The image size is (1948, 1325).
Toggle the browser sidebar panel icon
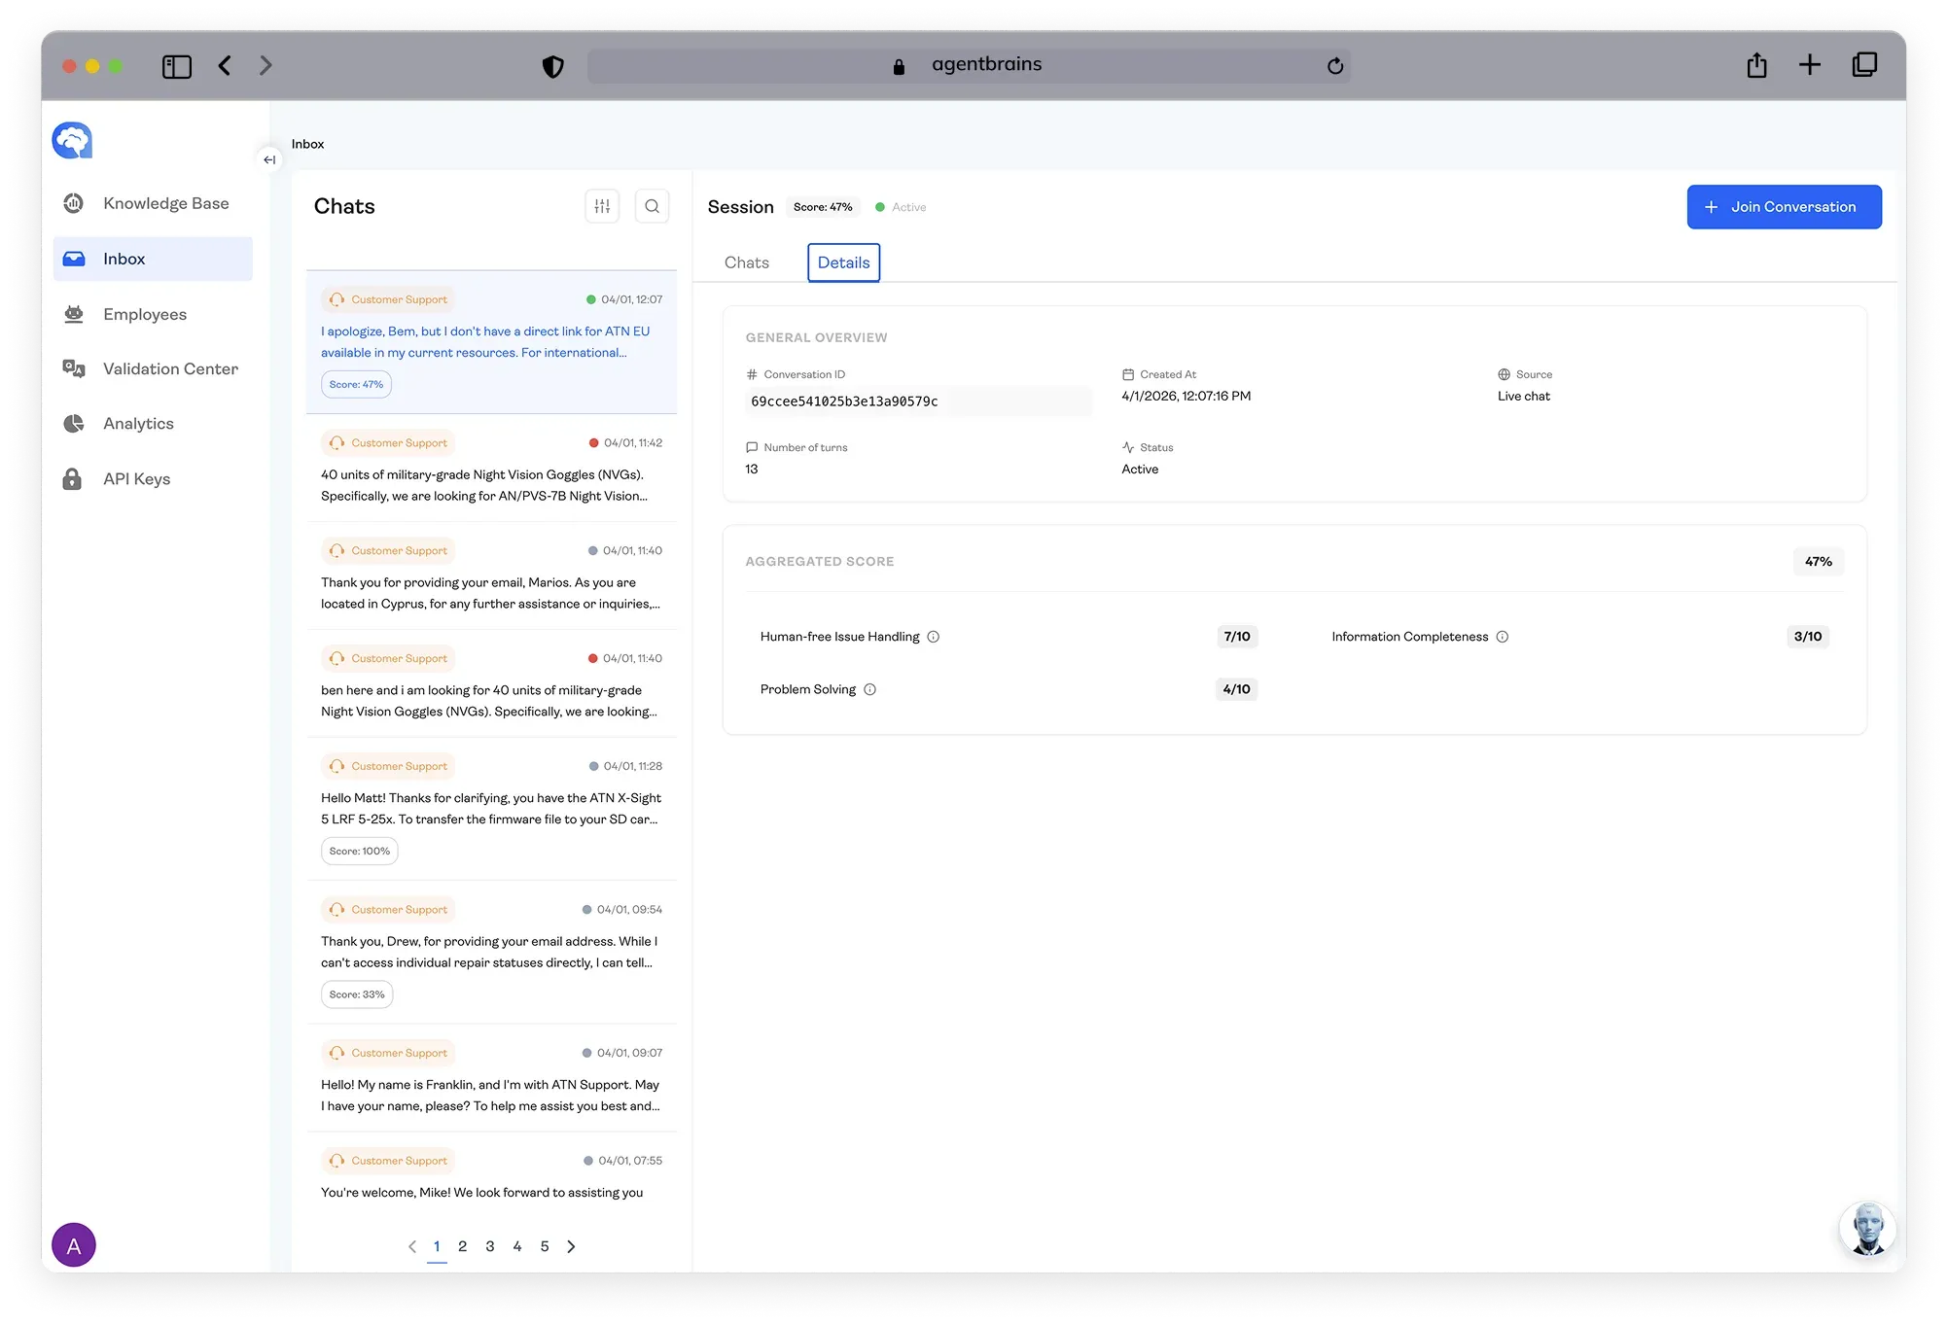[176, 66]
